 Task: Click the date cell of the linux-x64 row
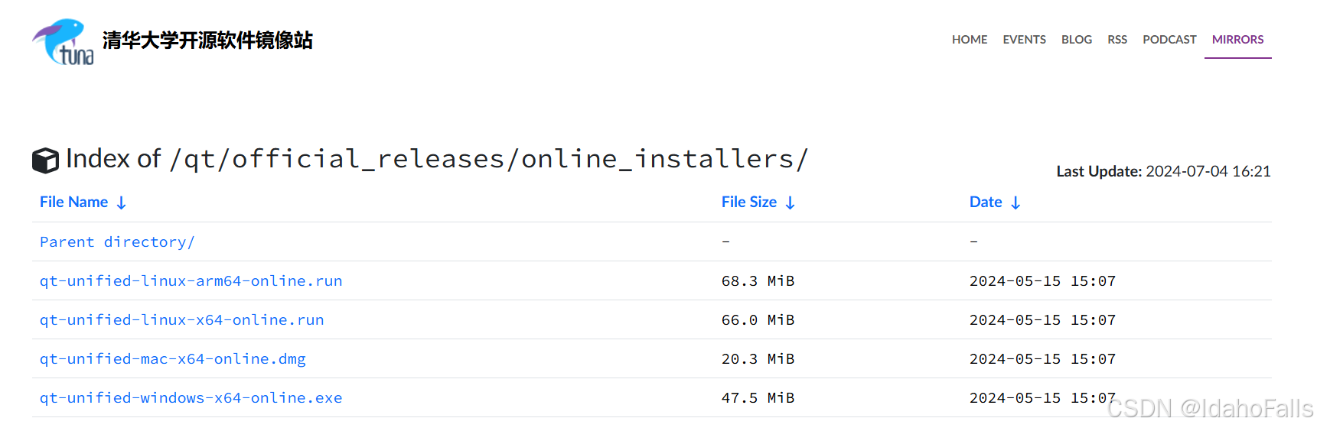(x=1042, y=320)
